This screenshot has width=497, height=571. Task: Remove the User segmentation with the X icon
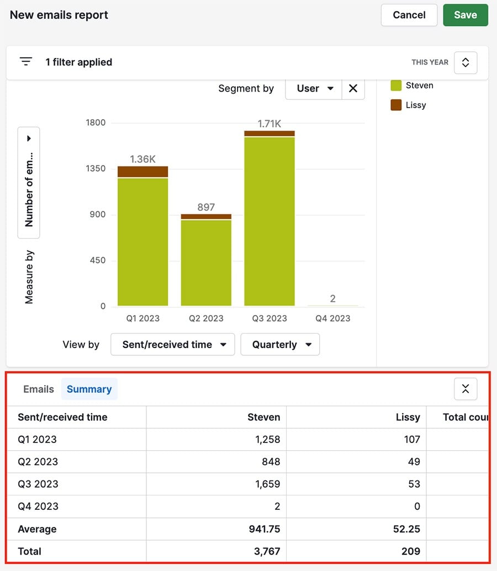click(353, 88)
